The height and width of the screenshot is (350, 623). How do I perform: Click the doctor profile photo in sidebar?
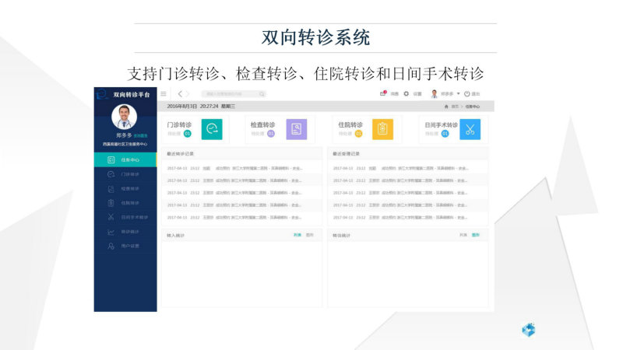click(x=125, y=117)
